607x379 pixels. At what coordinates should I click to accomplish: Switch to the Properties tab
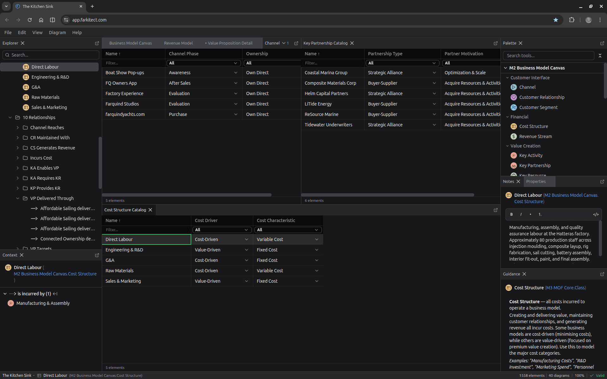coord(536,182)
